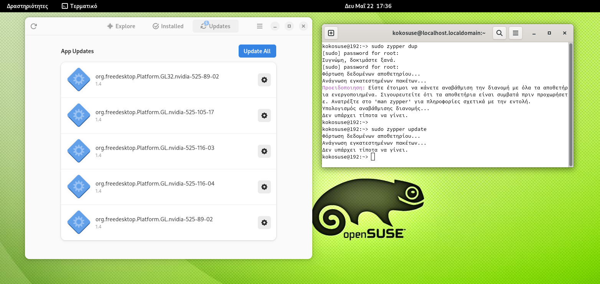Update GL.nvidia-525-116-04 with its gear button
The image size is (600, 284).
point(264,187)
